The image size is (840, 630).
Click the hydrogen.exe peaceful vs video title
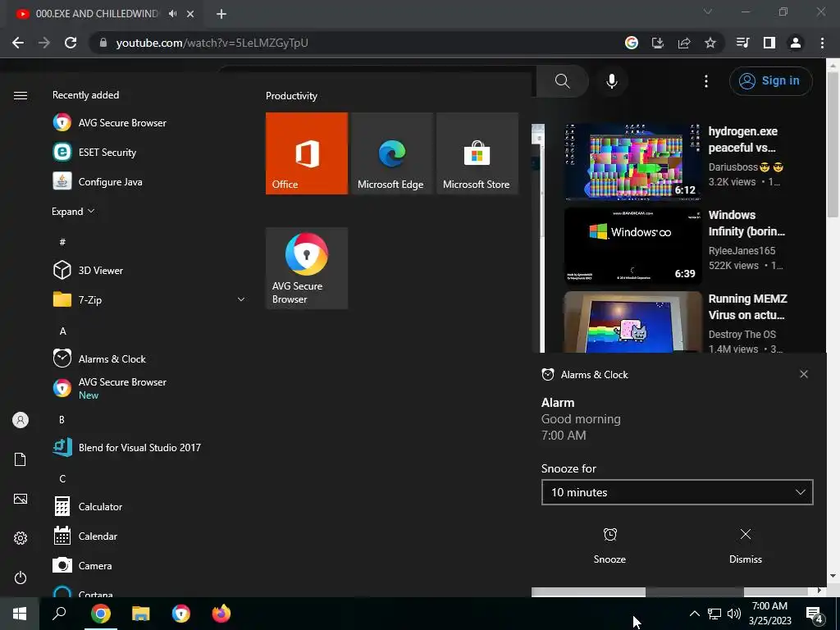pyautogui.click(x=742, y=139)
